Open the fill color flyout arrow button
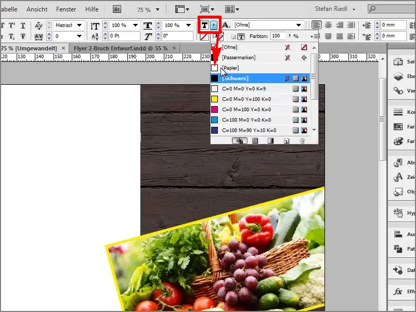 [214, 25]
